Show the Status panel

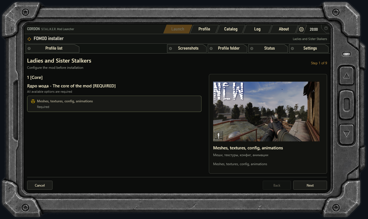pyautogui.click(x=268, y=48)
